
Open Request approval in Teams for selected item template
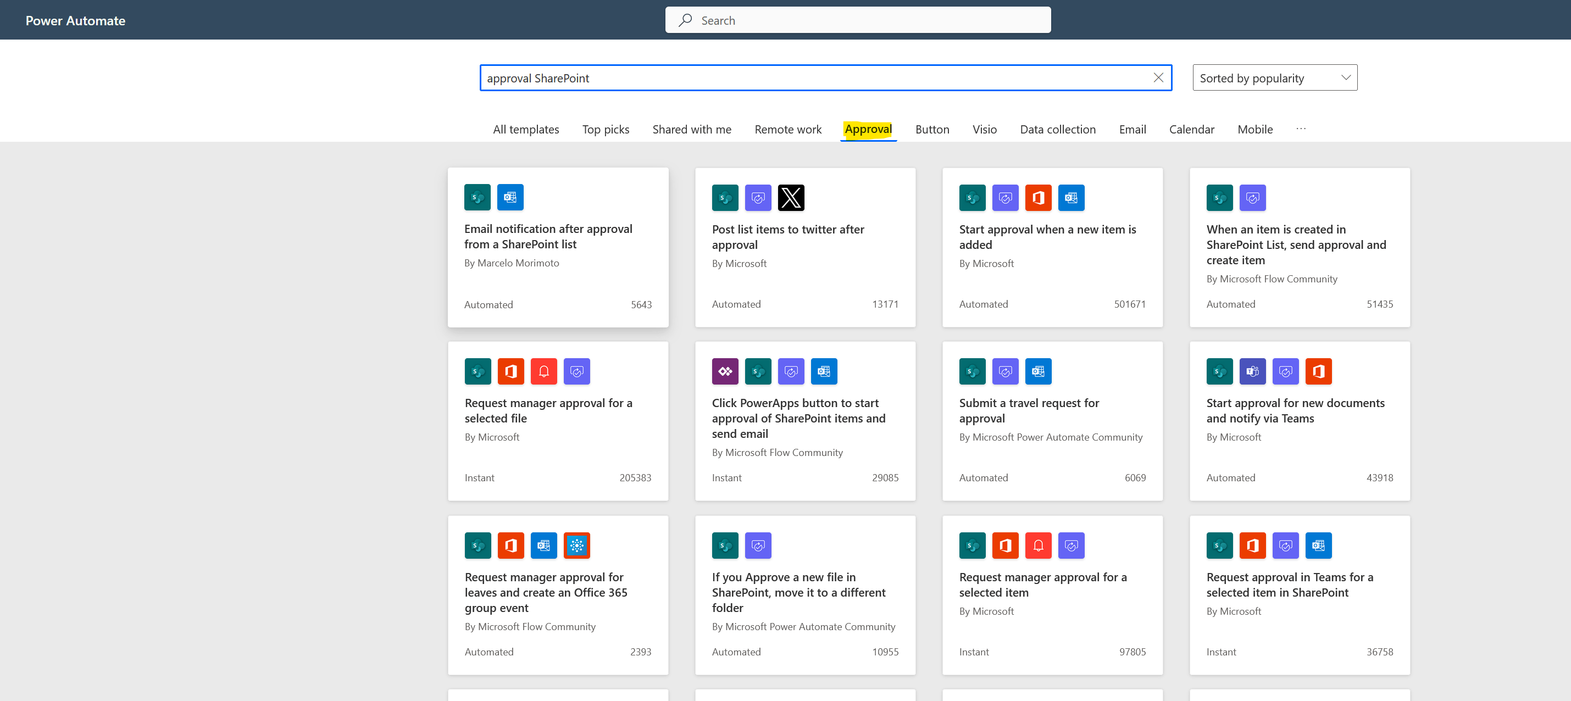1300,596
